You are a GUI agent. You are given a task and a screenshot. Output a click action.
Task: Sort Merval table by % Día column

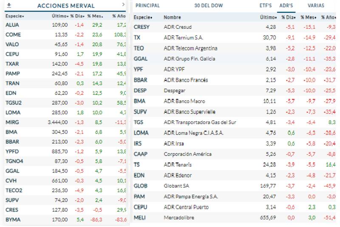click(x=78, y=16)
